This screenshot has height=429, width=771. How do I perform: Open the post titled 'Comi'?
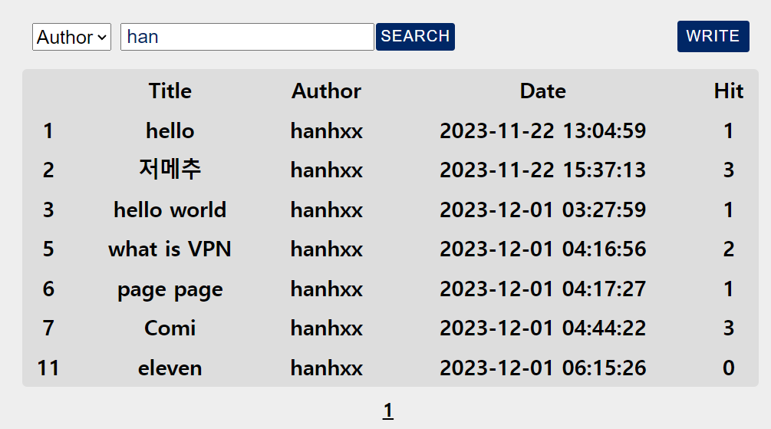point(170,328)
